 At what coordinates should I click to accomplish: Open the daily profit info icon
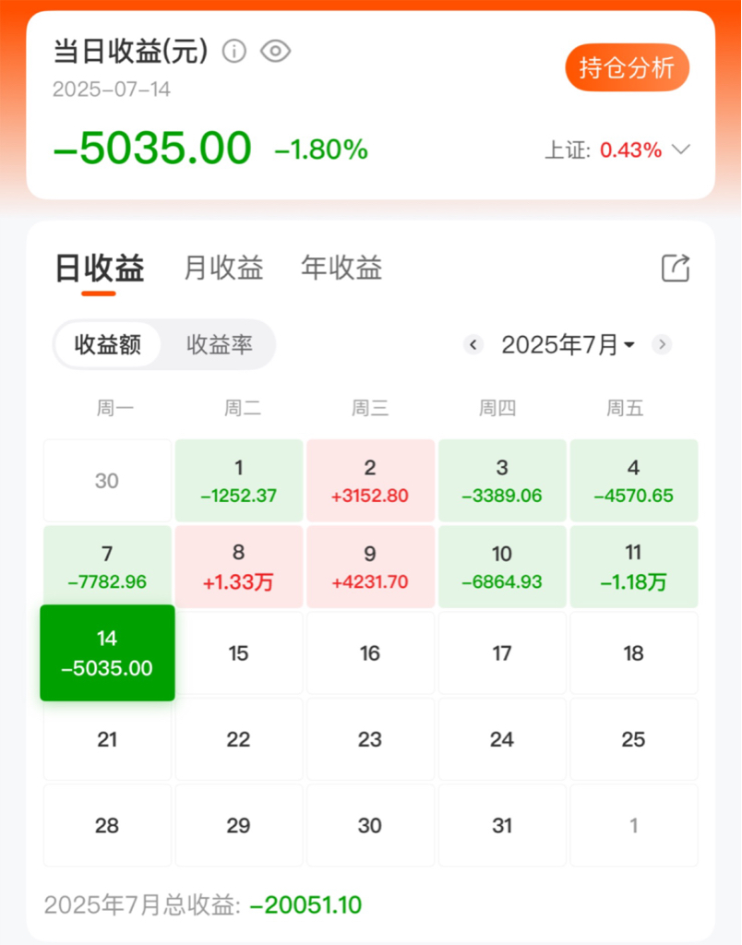pyautogui.click(x=233, y=52)
